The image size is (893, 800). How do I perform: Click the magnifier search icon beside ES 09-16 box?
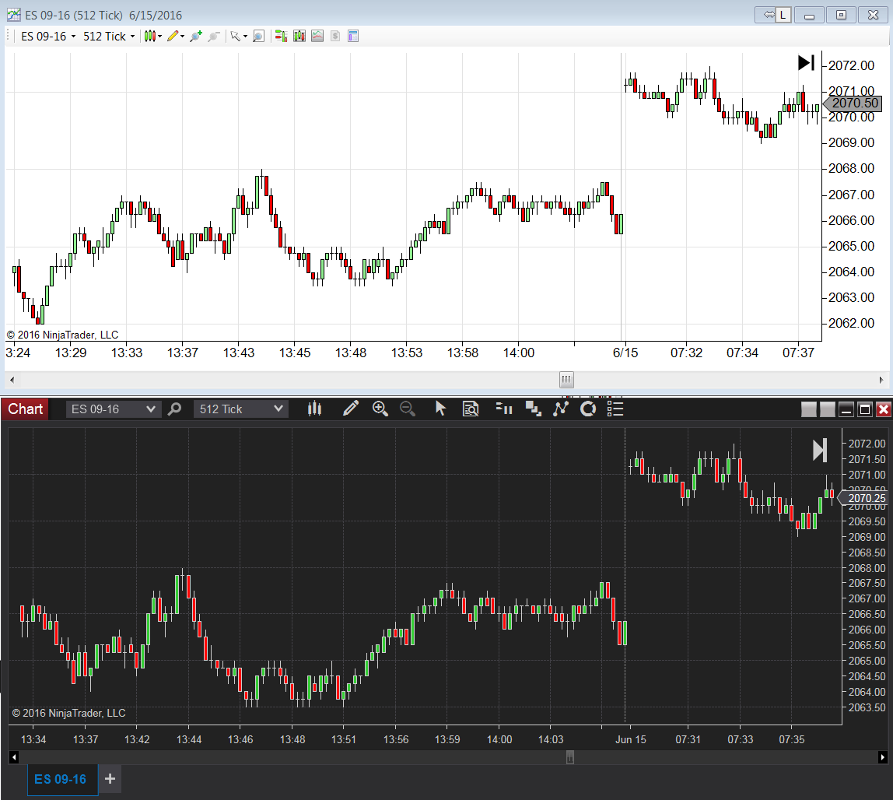coord(175,409)
